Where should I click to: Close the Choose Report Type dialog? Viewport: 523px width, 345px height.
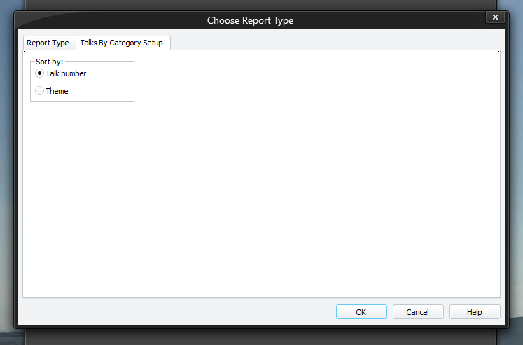click(495, 17)
